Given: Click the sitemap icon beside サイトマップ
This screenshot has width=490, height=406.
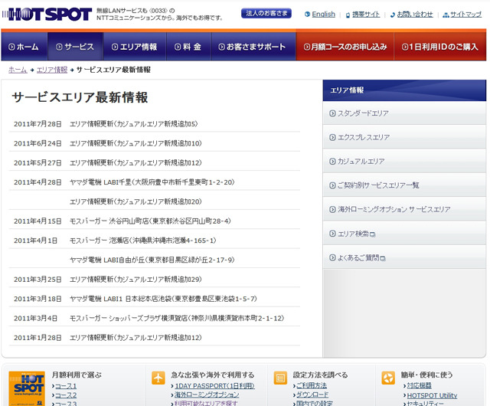Looking at the screenshot, I should pos(446,15).
